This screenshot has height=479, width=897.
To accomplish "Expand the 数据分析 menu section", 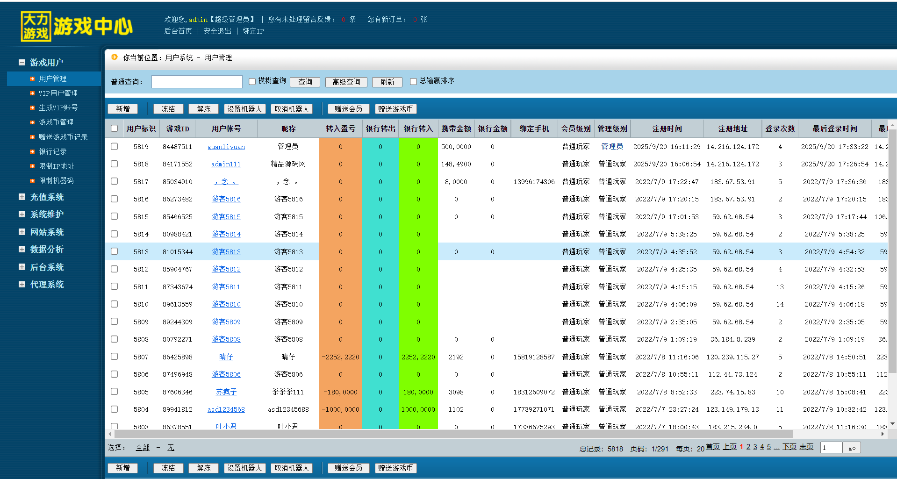I will (x=22, y=250).
